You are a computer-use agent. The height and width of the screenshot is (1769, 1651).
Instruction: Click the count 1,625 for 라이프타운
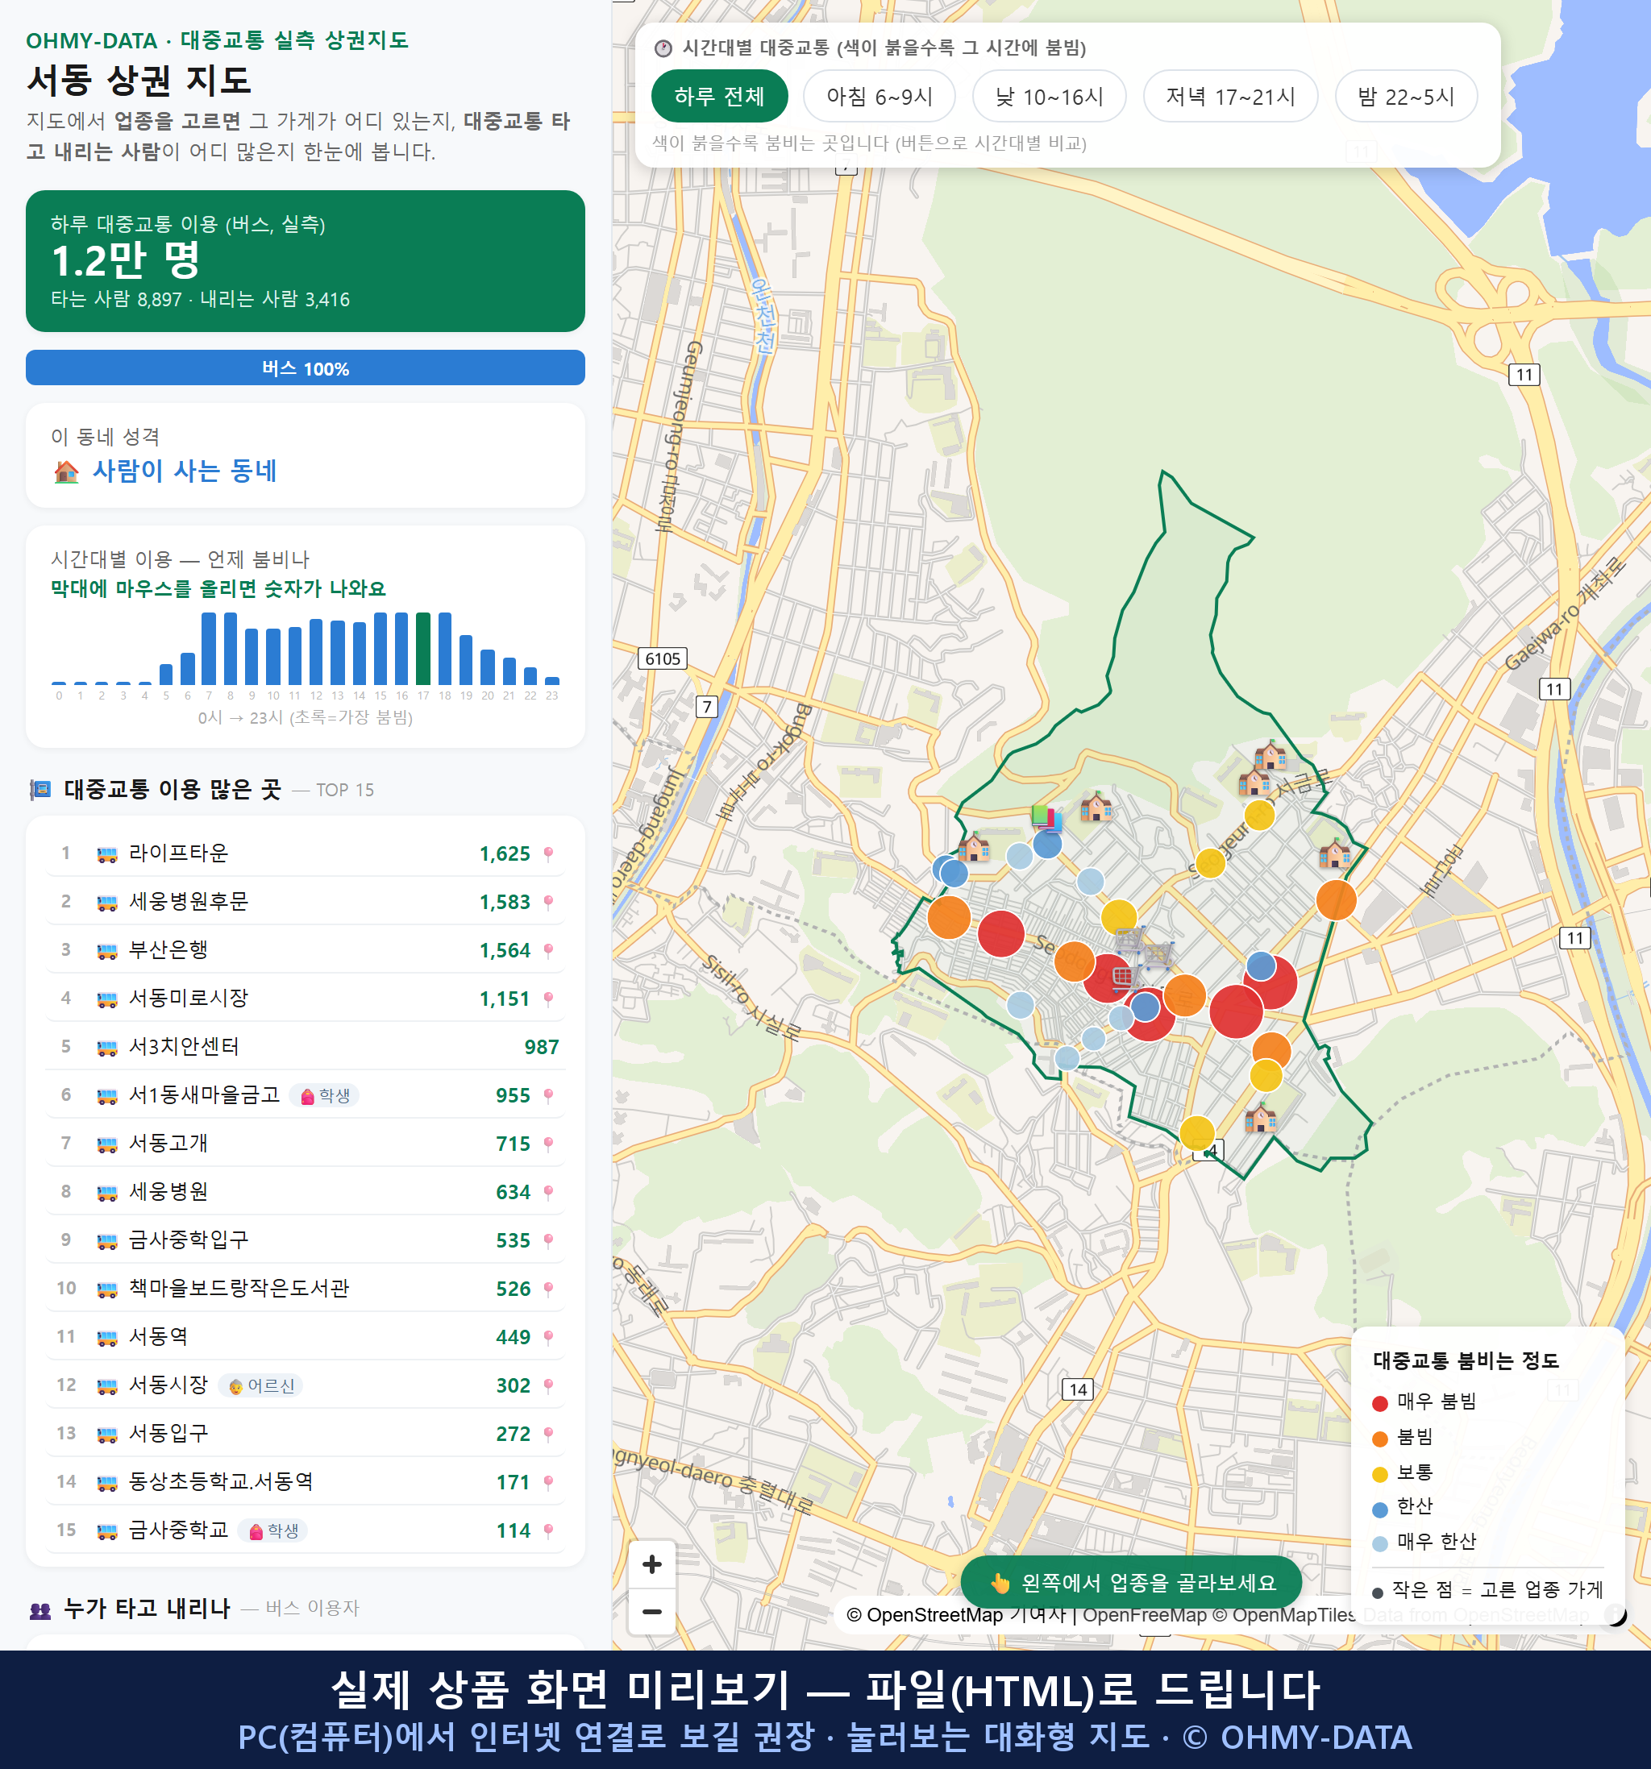(x=505, y=853)
